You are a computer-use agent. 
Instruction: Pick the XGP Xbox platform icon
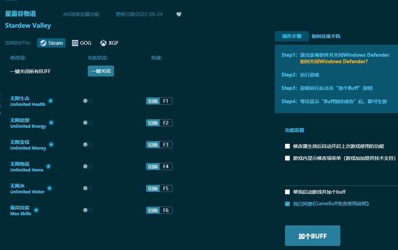(x=103, y=43)
